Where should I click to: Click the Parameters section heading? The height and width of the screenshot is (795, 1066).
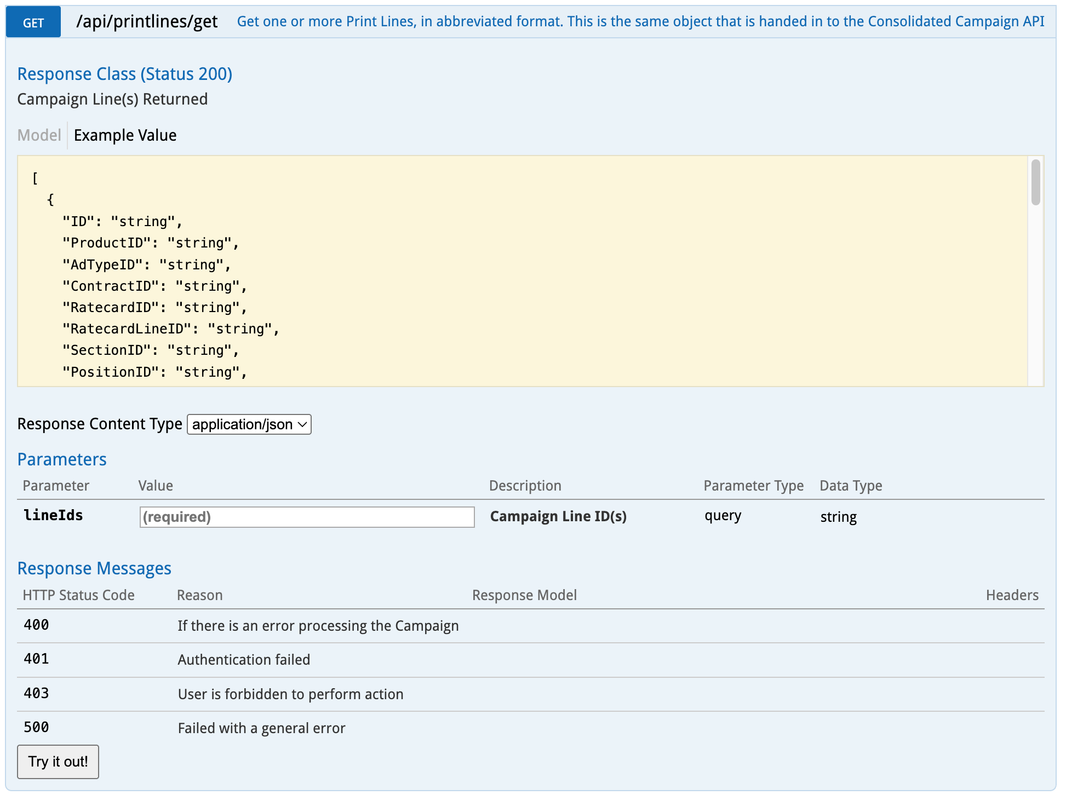pyautogui.click(x=62, y=459)
